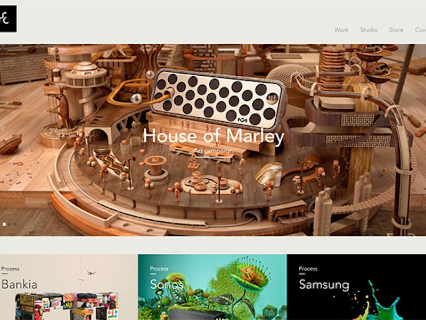Open the Samsung process title
The width and height of the screenshot is (426, 320).
pyautogui.click(x=324, y=285)
